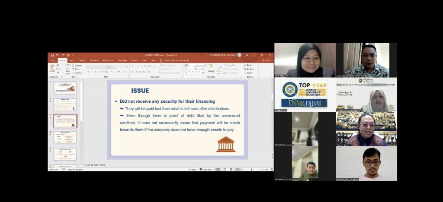Image resolution: width=443 pixels, height=202 pixels.
Task: Open Quick Styles in Drawing group
Action: coord(219,69)
